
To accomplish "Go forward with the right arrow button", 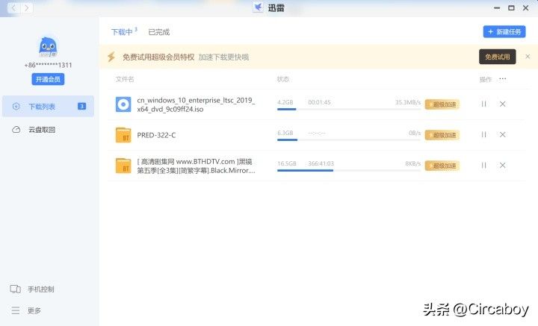I will coord(27,8).
